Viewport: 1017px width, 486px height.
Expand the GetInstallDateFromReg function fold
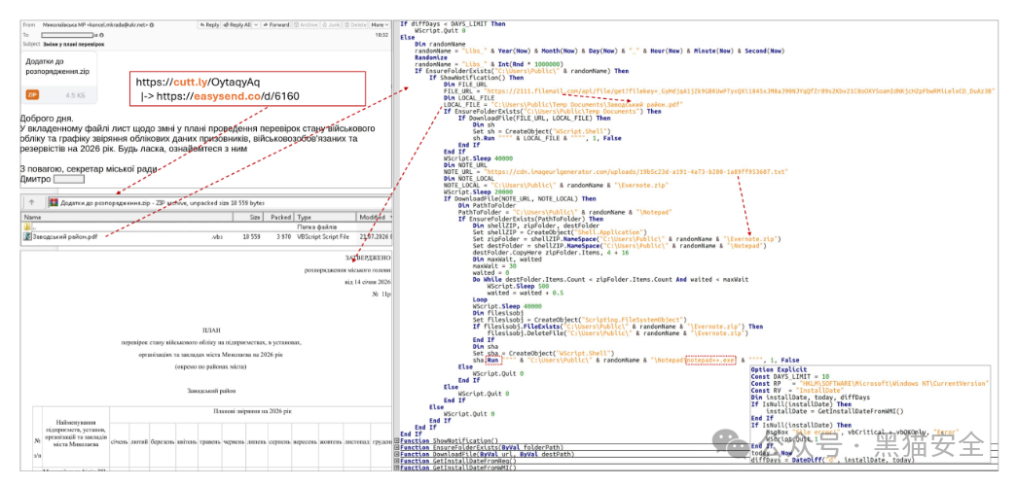coord(396,461)
